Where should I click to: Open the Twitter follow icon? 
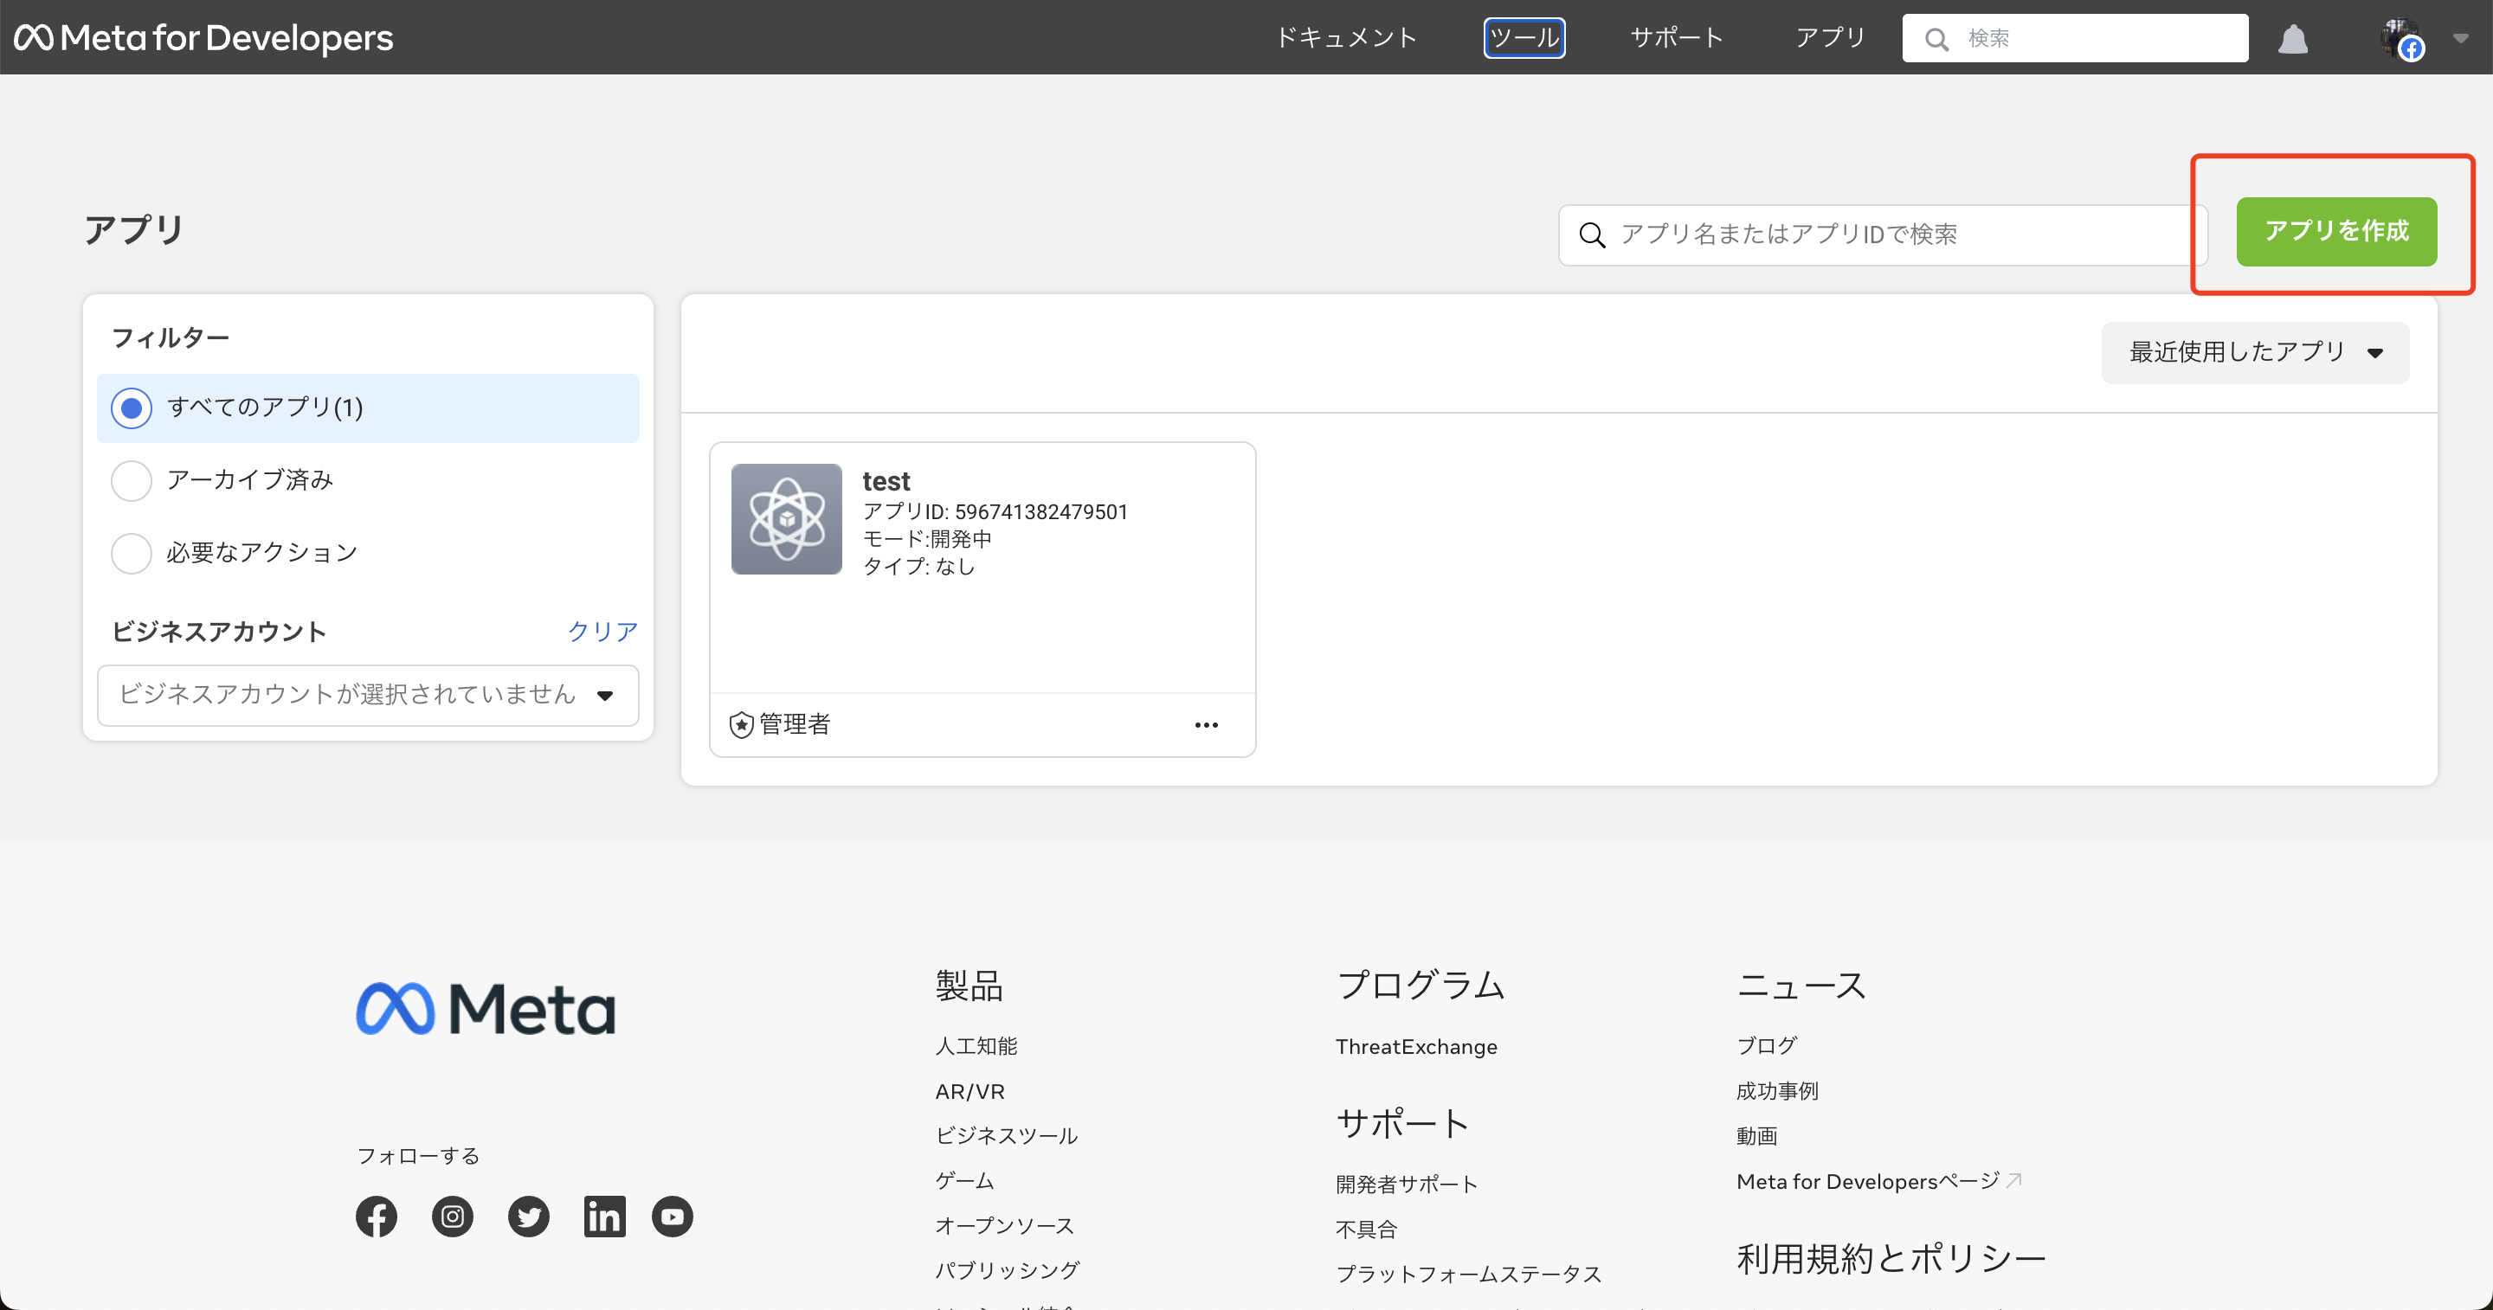pos(528,1217)
